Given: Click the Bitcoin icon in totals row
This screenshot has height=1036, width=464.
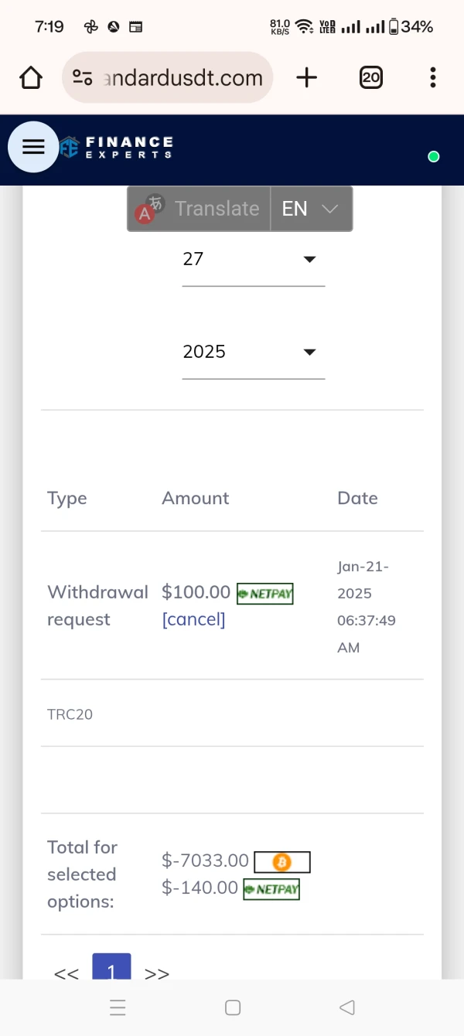Looking at the screenshot, I should [x=281, y=861].
